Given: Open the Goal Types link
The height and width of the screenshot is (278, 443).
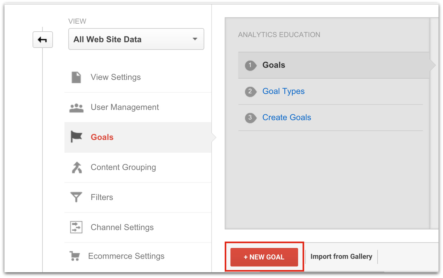Looking at the screenshot, I should [x=283, y=91].
